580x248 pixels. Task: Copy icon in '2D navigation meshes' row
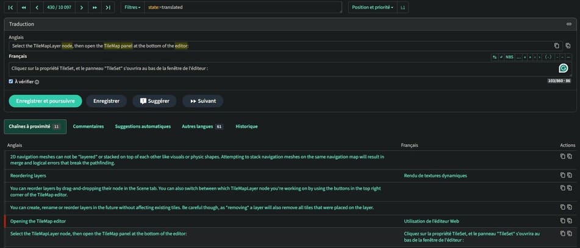tap(562, 156)
